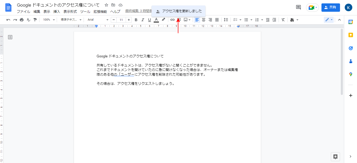Expand image insert options arrow
The width and height of the screenshot is (357, 163).
tap(190, 20)
